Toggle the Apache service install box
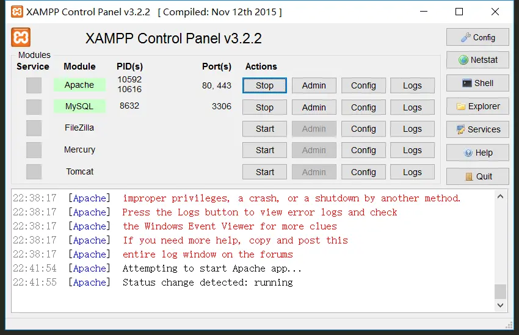 (34, 85)
